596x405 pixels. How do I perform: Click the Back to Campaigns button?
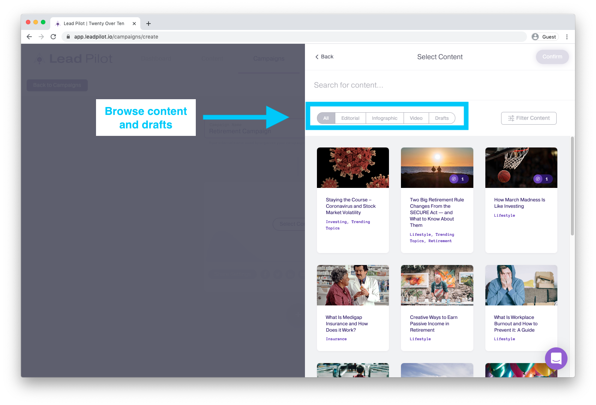57,85
